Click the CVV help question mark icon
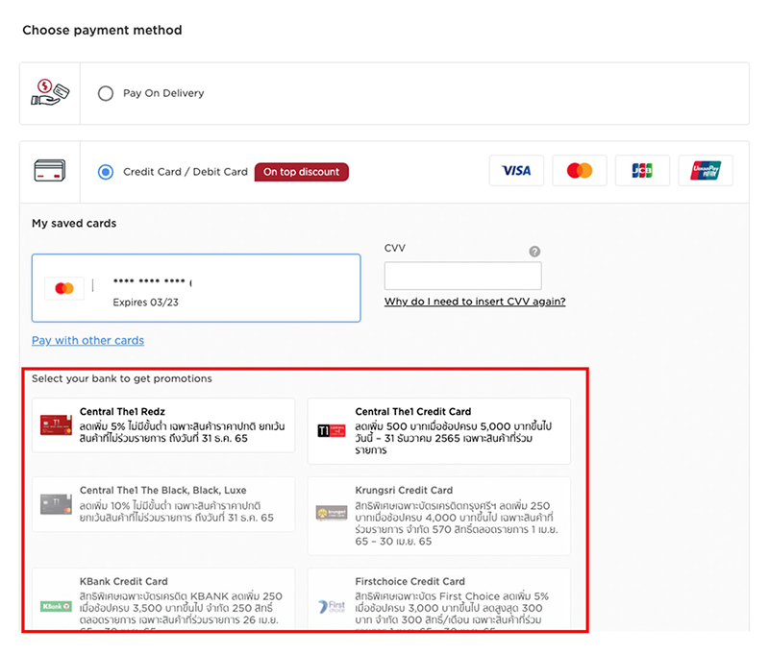This screenshot has width=769, height=654. [534, 252]
